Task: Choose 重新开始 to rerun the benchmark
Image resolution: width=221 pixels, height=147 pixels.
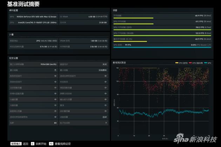Action: pos(41,143)
